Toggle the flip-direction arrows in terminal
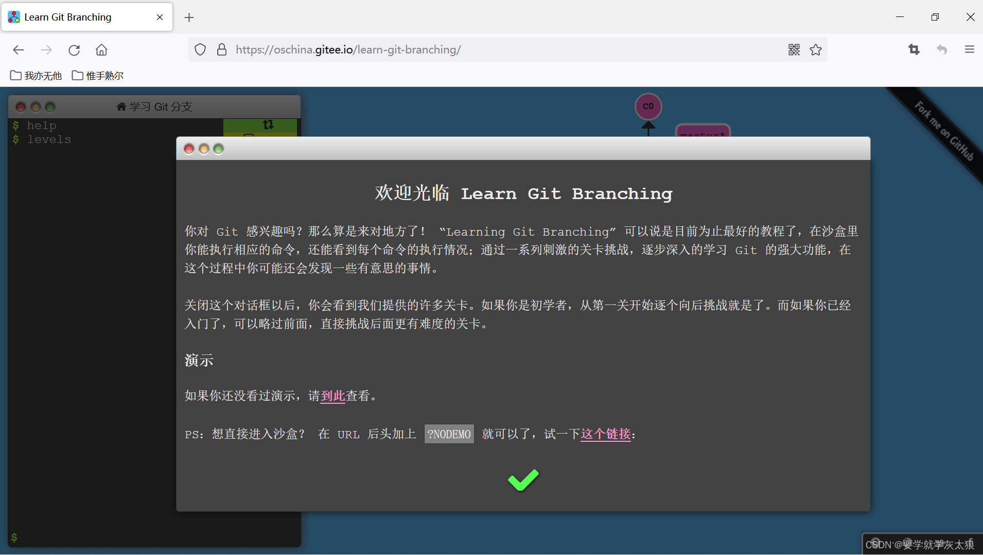 [268, 124]
